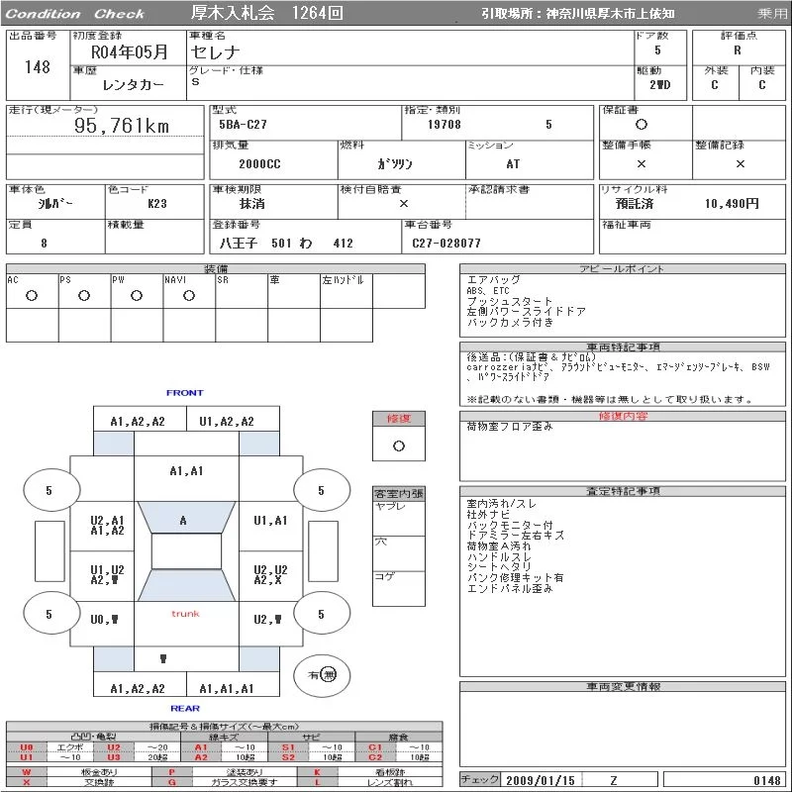Select the transmission value AT
792x792 pixels.
[x=513, y=163]
